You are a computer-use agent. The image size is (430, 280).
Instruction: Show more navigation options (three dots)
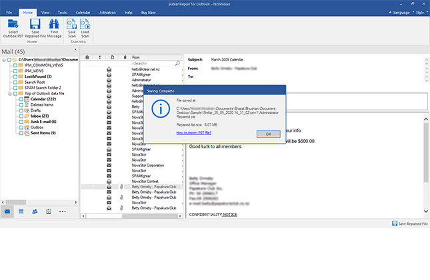coord(63,211)
